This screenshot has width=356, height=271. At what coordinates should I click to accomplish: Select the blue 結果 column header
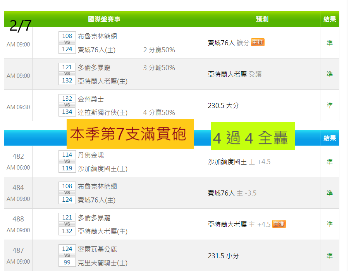330,138
